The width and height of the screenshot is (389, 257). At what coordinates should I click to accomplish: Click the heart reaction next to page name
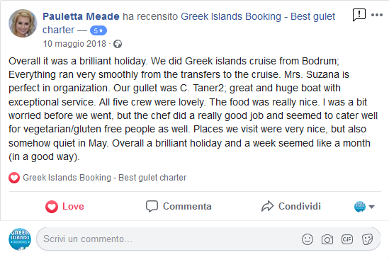[x=14, y=178]
